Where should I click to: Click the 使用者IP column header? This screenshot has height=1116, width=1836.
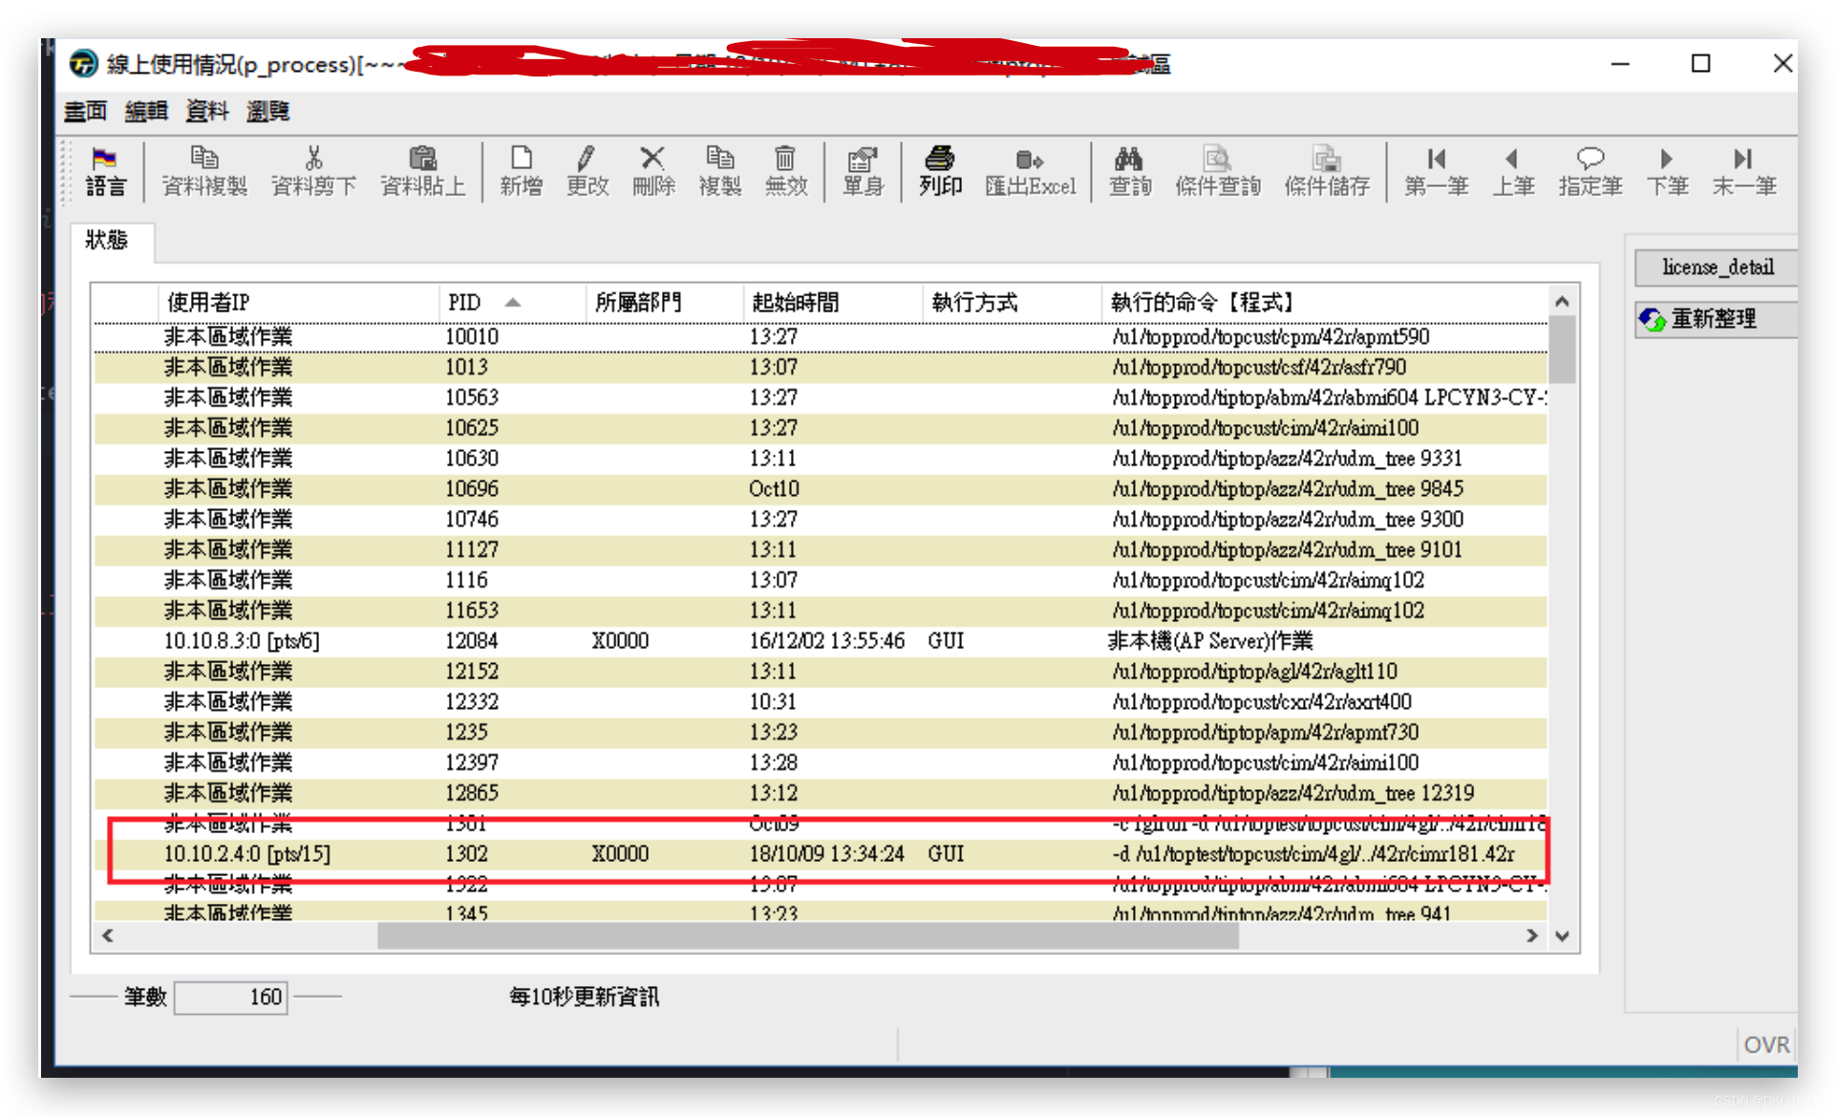pos(298,303)
